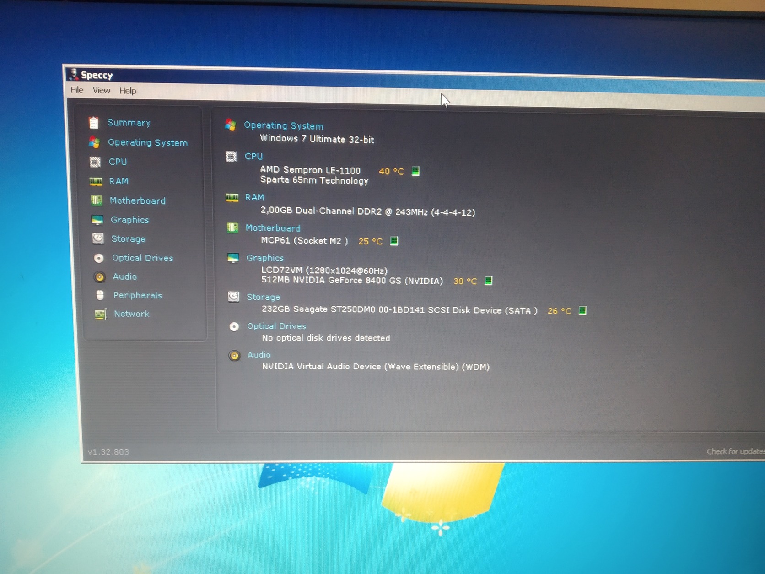Click the storage temperature 26 °C reading
Screen dimensions: 765x574
[560, 311]
